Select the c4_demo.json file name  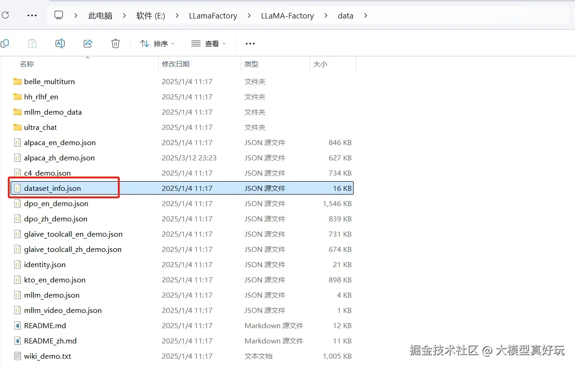[x=48, y=173]
